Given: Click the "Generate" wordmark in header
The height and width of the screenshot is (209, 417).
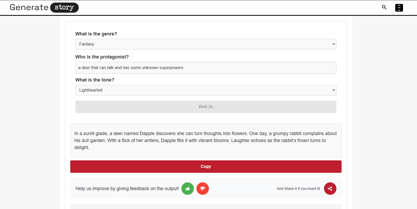Looking at the screenshot, I should 29,8.
